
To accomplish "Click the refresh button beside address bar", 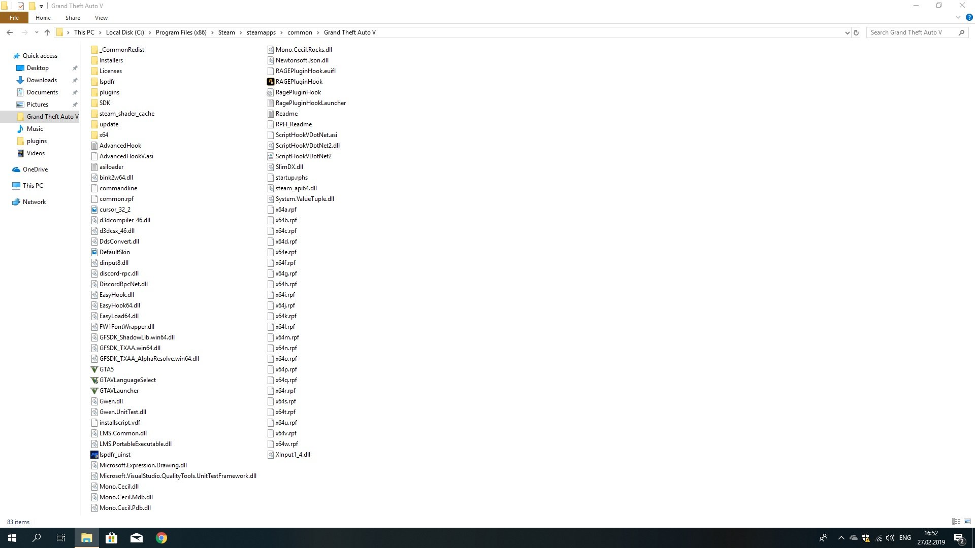I will point(856,32).
